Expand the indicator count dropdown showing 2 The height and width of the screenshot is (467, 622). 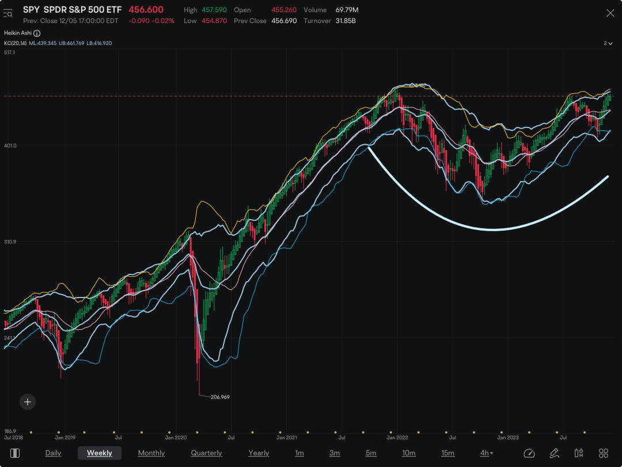(x=608, y=43)
